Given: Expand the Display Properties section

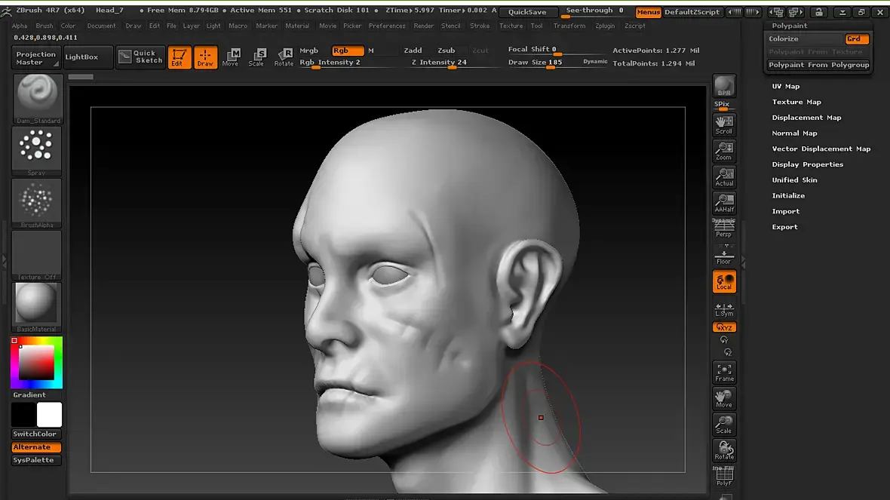Looking at the screenshot, I should pos(808,164).
